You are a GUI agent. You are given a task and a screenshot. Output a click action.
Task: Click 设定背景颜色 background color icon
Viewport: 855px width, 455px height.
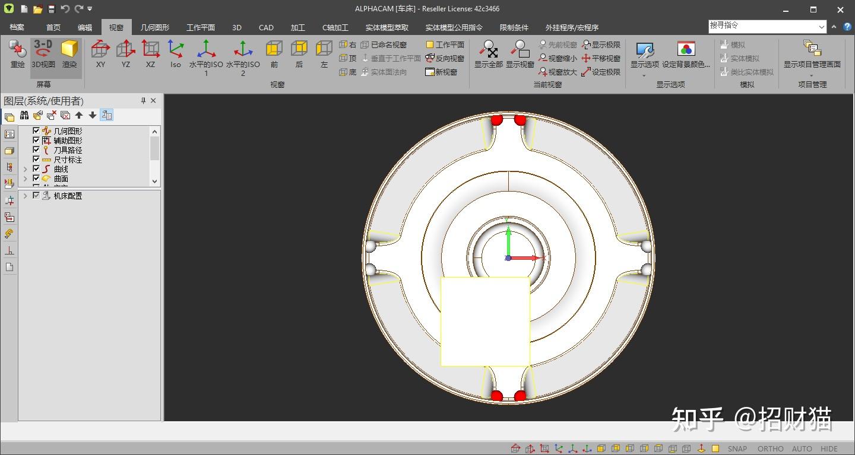(x=686, y=50)
